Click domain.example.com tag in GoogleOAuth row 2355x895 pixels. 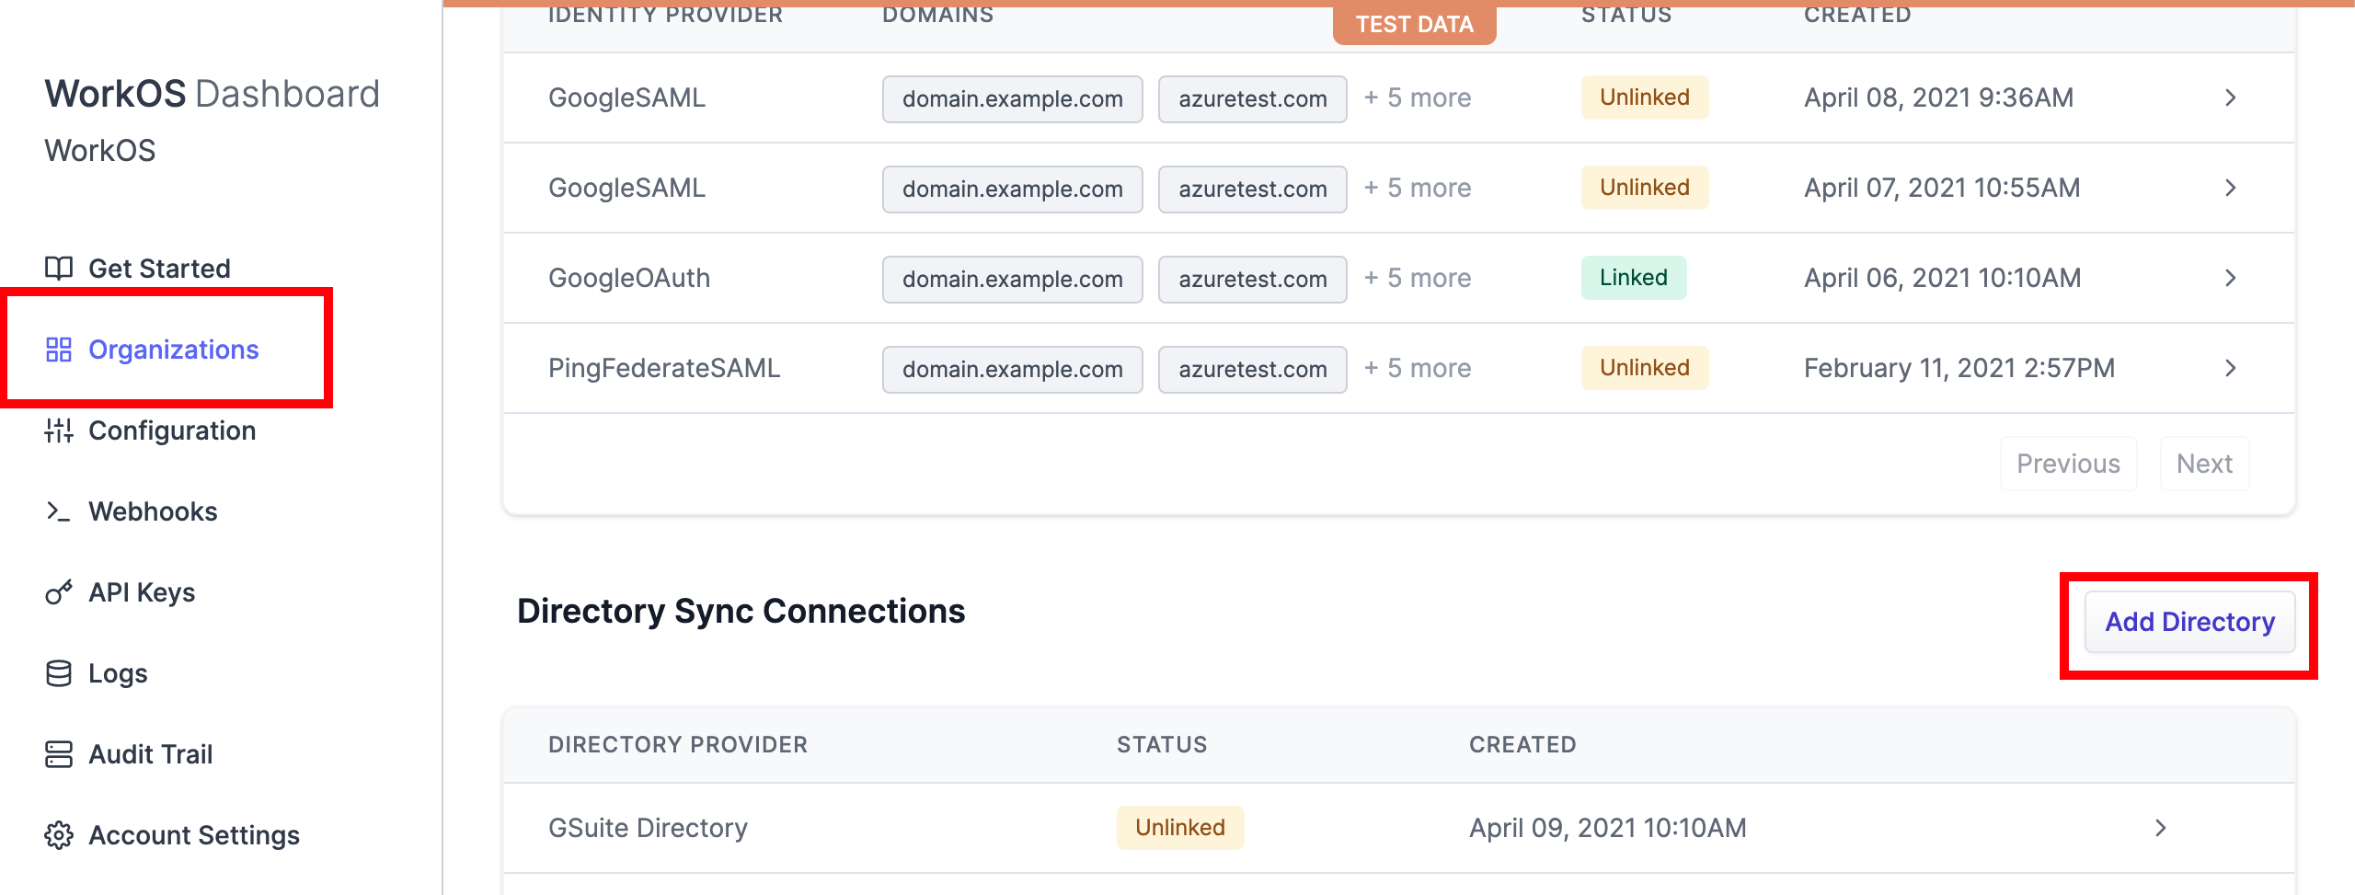tap(1012, 279)
